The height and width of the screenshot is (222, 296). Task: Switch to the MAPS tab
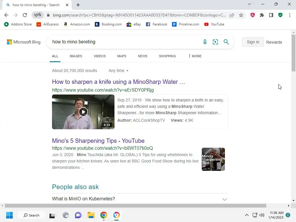(x=122, y=56)
